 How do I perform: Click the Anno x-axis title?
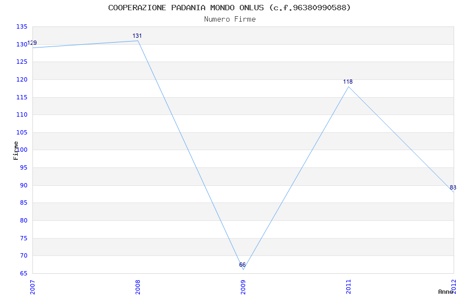point(446,292)
